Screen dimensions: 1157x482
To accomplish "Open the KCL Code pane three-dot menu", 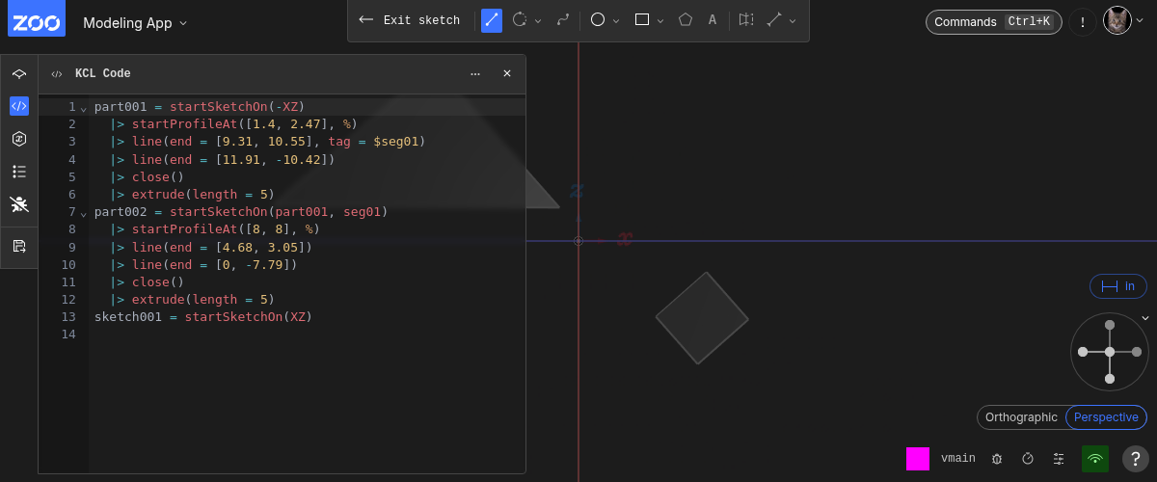I will point(475,73).
